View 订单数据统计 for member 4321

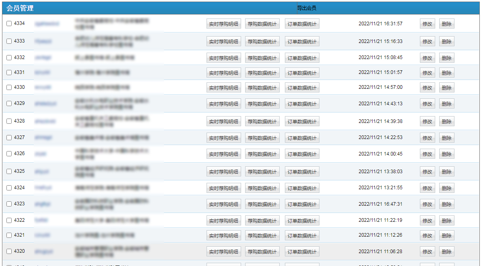pos(302,235)
